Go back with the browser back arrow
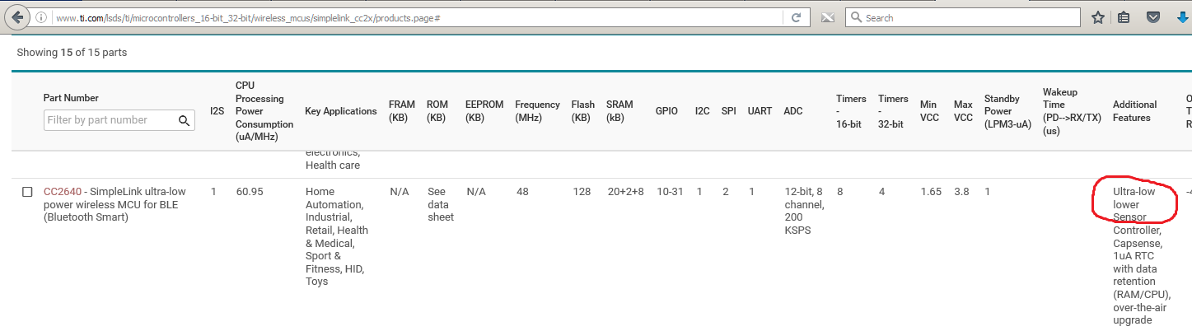This screenshot has width=1192, height=331. tap(16, 17)
